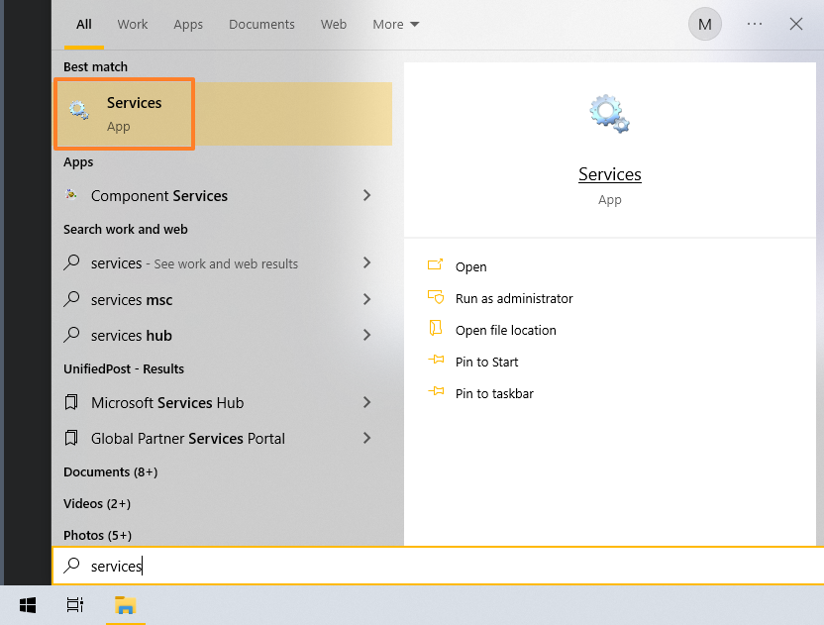Expand the 'services' web results chevron
Image resolution: width=824 pixels, height=625 pixels.
click(366, 262)
